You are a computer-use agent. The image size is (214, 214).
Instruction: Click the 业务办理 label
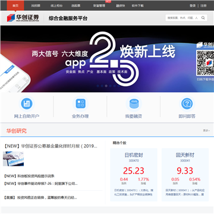click(80, 116)
